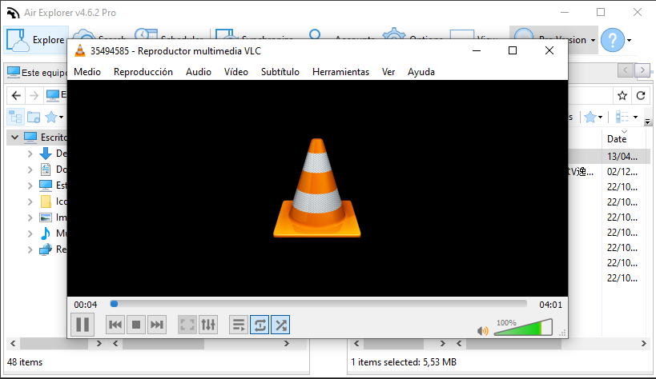Screen dimensions: 656x379
Task: Toggle VLC fullscreen mode button
Action: pyautogui.click(x=187, y=325)
